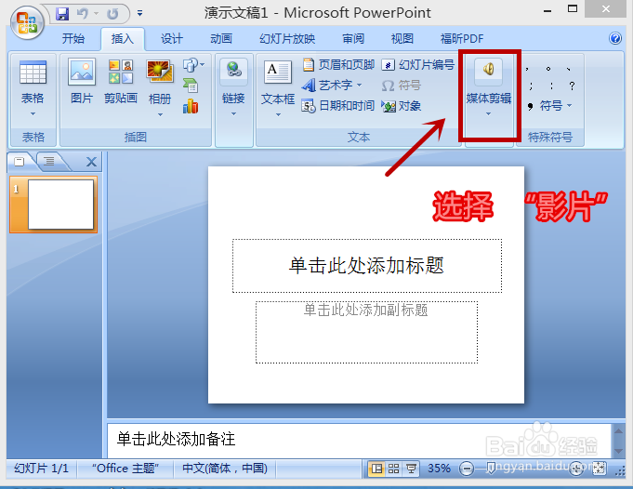Viewport: 633px width, 489px height.
Task: Click notes scrollbar up arrow
Action: [x=618, y=431]
